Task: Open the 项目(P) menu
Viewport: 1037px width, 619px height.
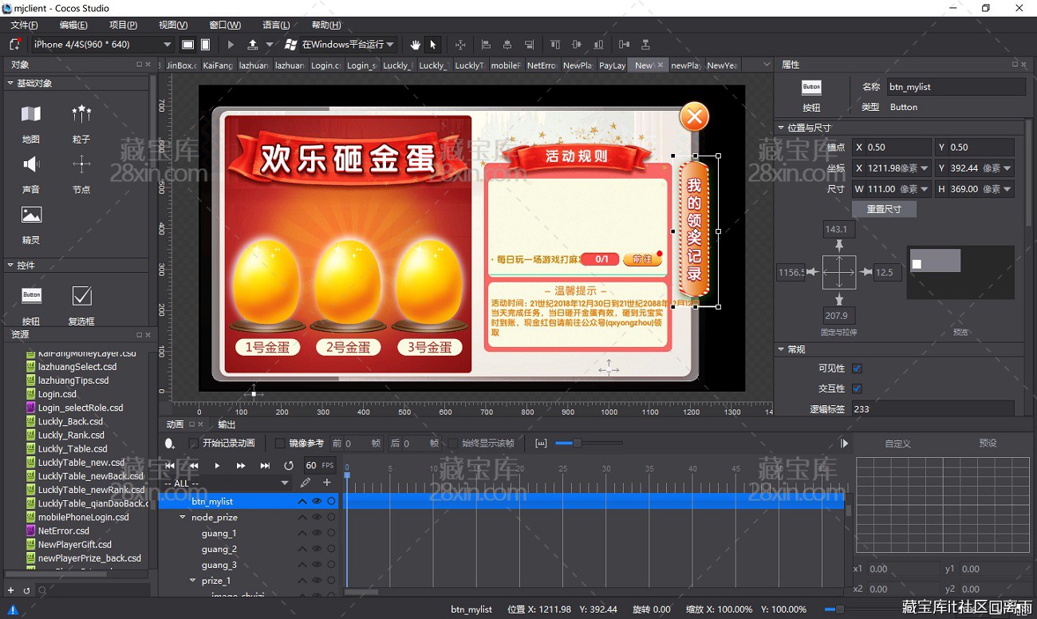Action: click(123, 25)
